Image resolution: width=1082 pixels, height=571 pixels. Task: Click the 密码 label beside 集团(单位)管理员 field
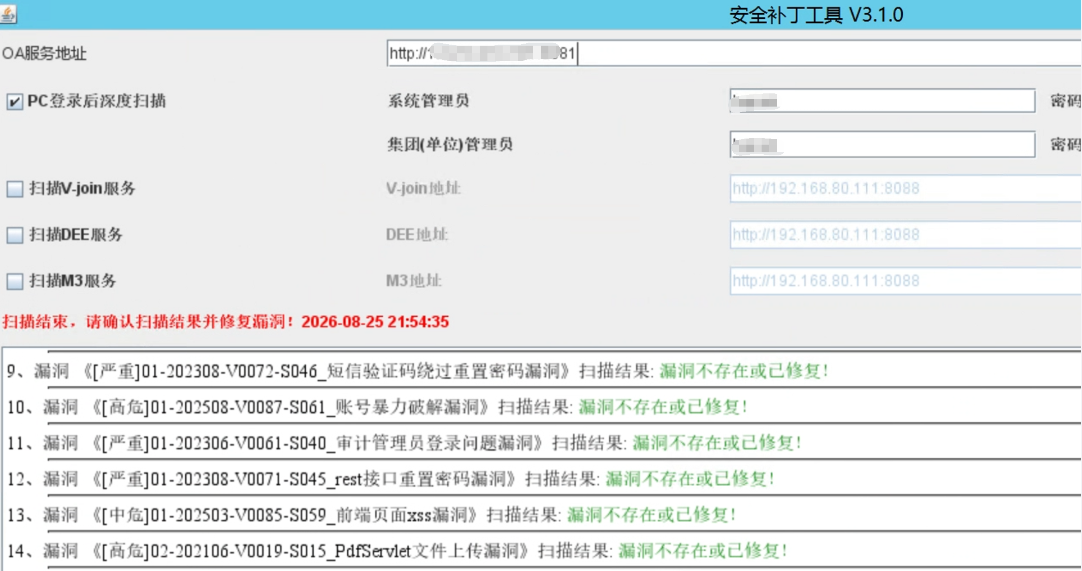pyautogui.click(x=1066, y=145)
